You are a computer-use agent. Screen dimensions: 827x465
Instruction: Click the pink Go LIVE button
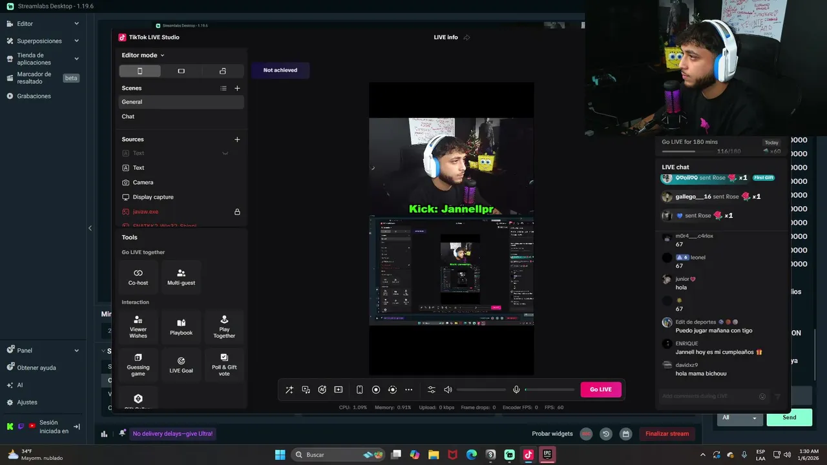[x=601, y=389]
